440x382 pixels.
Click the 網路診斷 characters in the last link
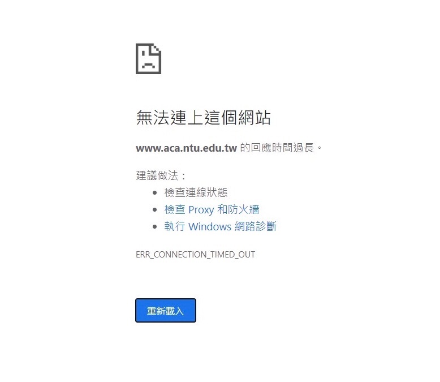point(256,226)
